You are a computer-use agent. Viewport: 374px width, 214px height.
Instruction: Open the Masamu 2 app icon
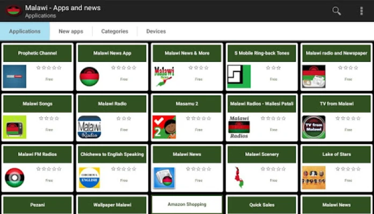pyautogui.click(x=164, y=127)
